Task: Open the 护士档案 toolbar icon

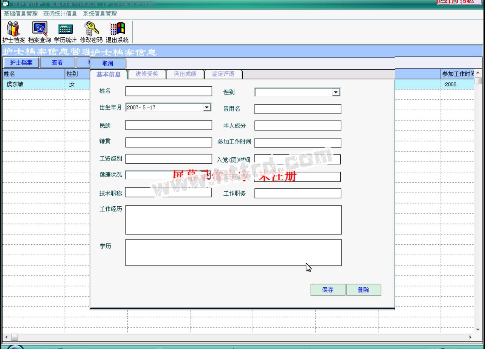Action: point(14,32)
